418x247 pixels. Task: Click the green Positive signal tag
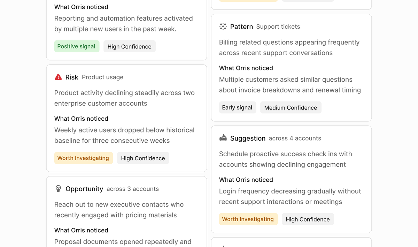pos(77,46)
